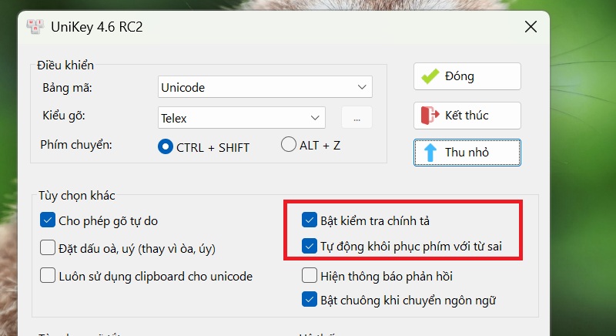The image size is (616, 336).
Task: Click the Thu nhỏ button
Action: [467, 153]
